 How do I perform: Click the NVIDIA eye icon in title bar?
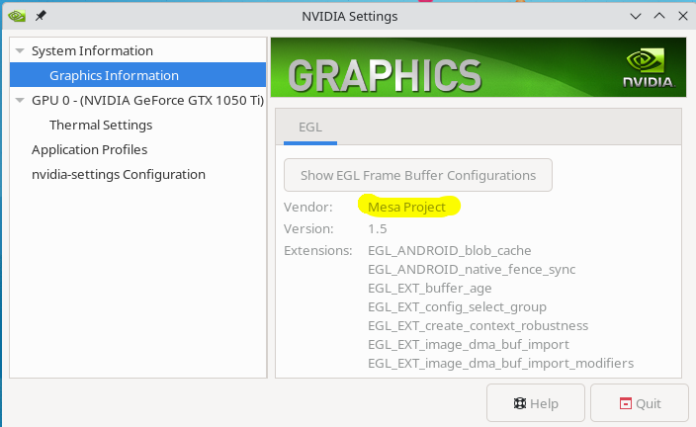click(x=17, y=16)
